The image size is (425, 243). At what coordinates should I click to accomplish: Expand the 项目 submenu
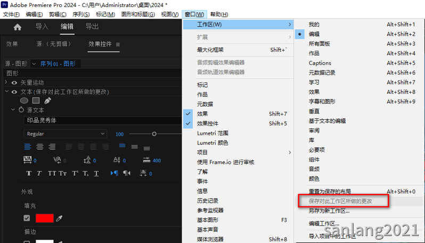click(x=239, y=152)
